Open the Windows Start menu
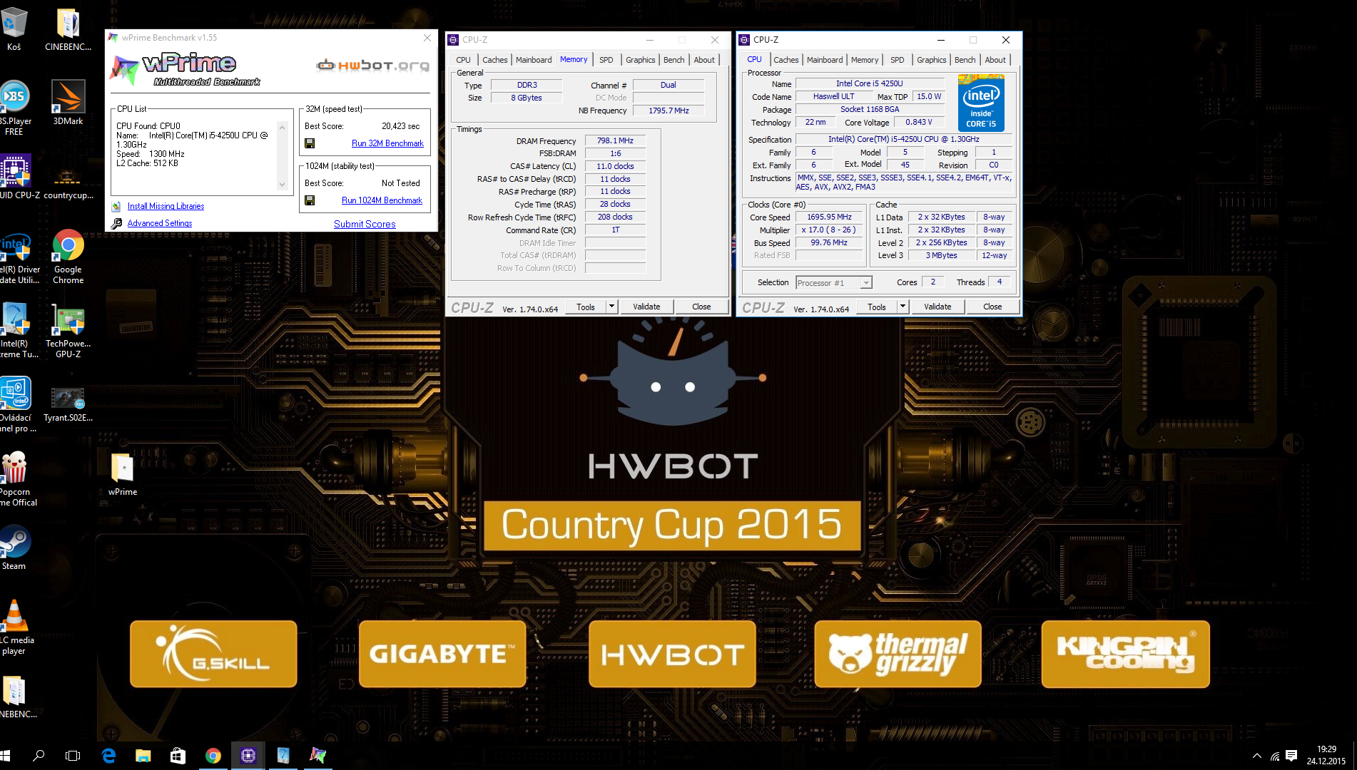 (x=6, y=756)
